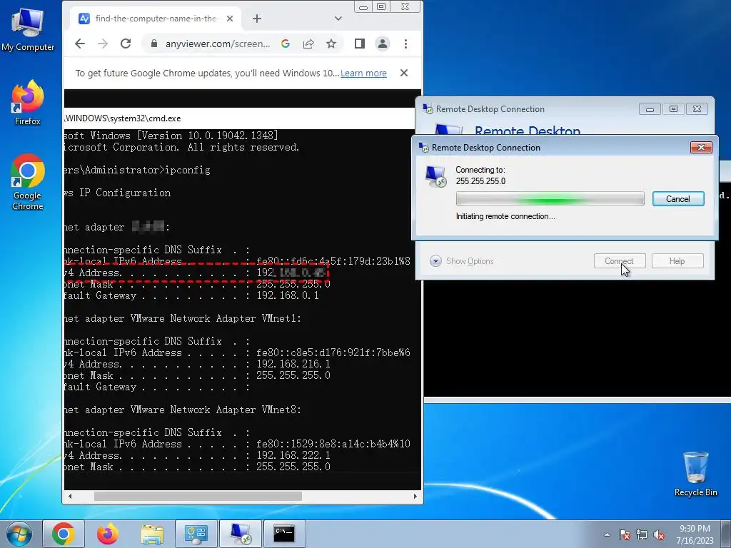This screenshot has height=548, width=731.
Task: Open Chrome from the taskbar
Action: [64, 534]
